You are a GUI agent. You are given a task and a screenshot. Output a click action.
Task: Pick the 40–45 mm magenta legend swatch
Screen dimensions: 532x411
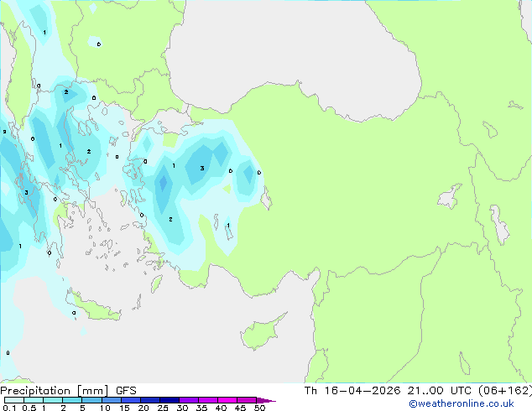tap(227, 400)
